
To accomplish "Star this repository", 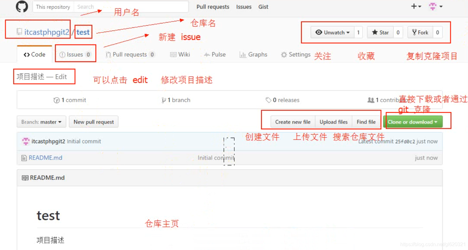I will pos(380,32).
